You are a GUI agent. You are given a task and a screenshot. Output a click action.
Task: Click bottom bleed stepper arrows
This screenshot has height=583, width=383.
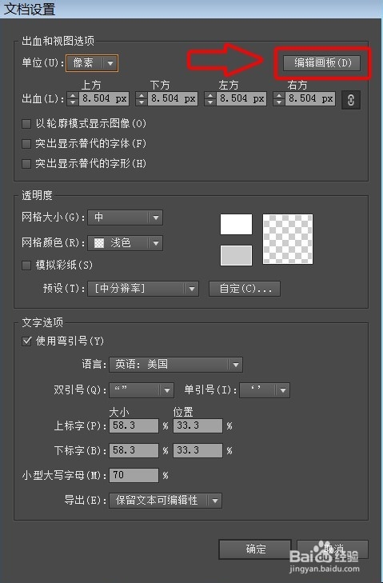point(142,99)
